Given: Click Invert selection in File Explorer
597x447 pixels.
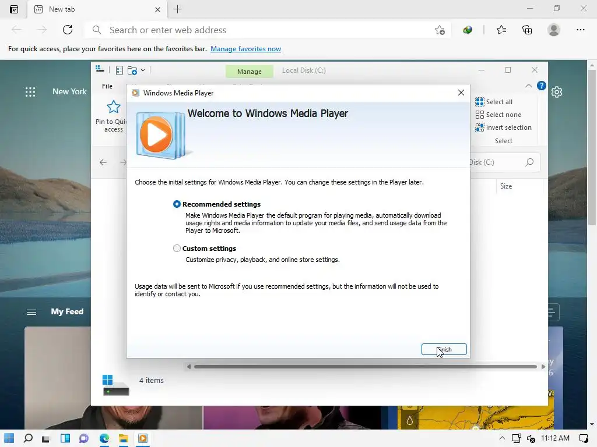Looking at the screenshot, I should point(503,127).
